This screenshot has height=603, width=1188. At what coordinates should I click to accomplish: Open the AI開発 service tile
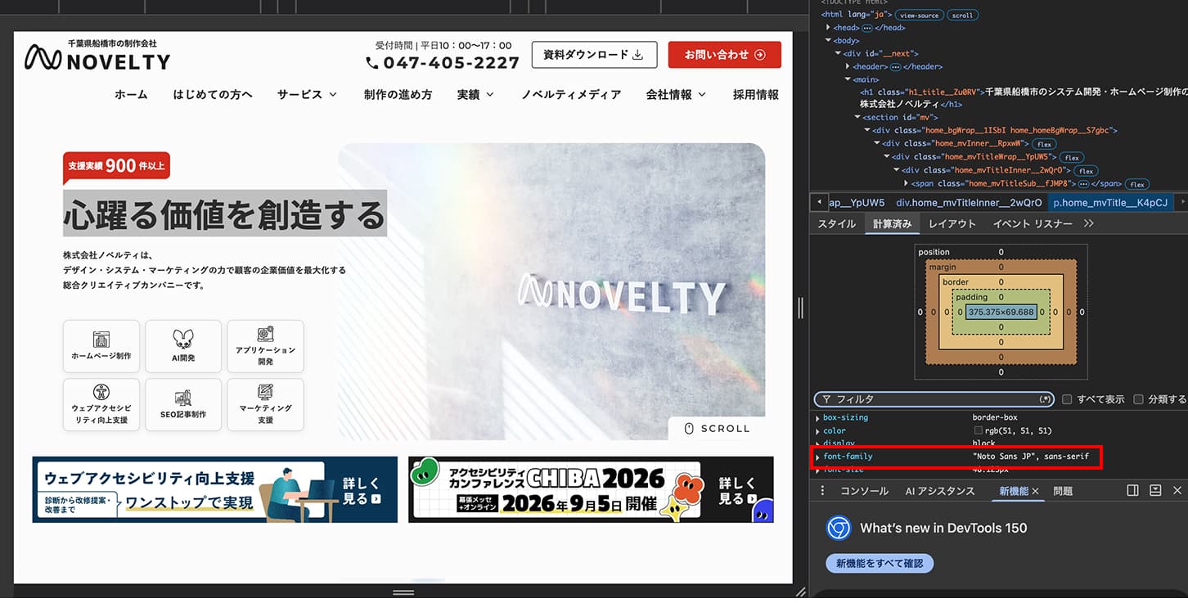[x=183, y=346]
